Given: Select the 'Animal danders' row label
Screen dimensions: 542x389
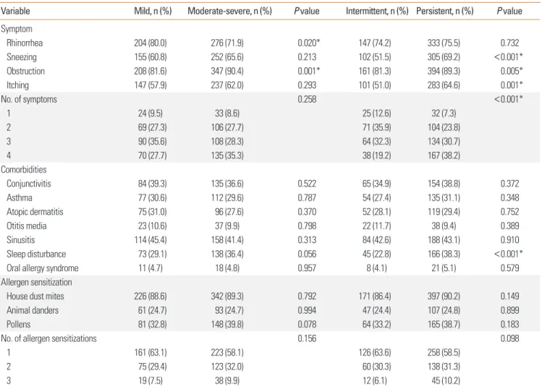Looking at the screenshot, I should 33,310.
